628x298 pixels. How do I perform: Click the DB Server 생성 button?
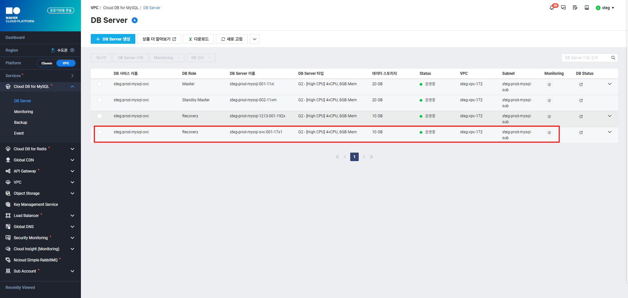113,39
